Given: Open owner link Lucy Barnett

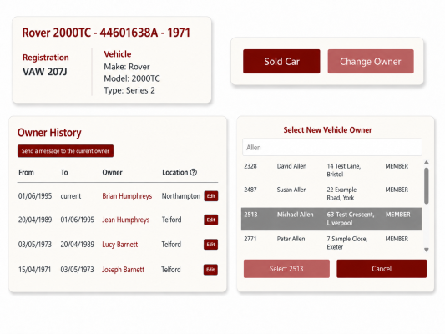Looking at the screenshot, I should [x=119, y=245].
